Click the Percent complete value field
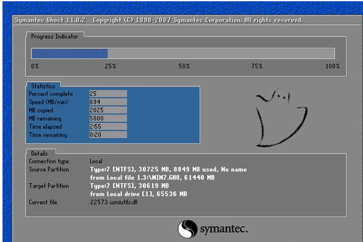 [108, 94]
